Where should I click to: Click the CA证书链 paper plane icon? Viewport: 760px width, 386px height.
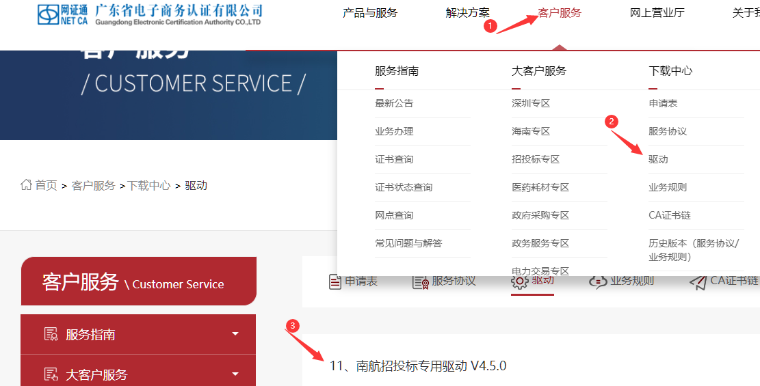tap(698, 281)
